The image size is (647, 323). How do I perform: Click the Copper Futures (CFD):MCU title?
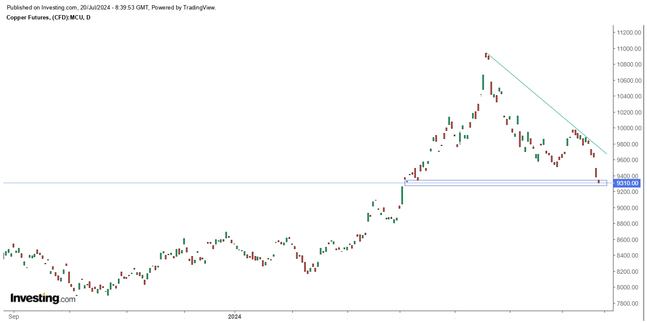(48, 17)
